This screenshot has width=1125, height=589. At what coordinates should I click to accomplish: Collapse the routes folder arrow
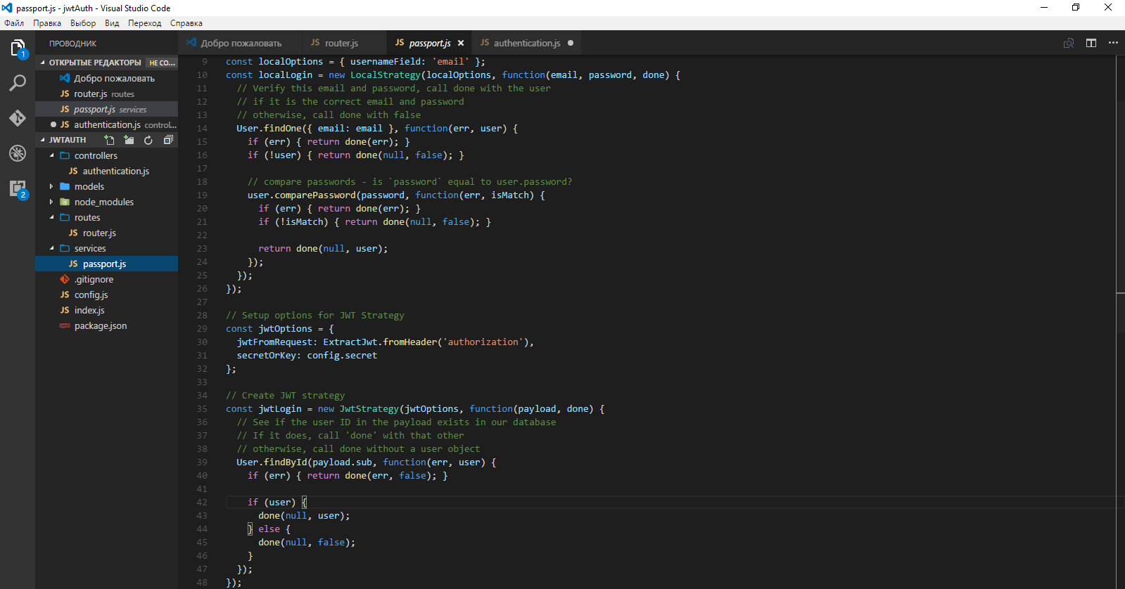(51, 217)
